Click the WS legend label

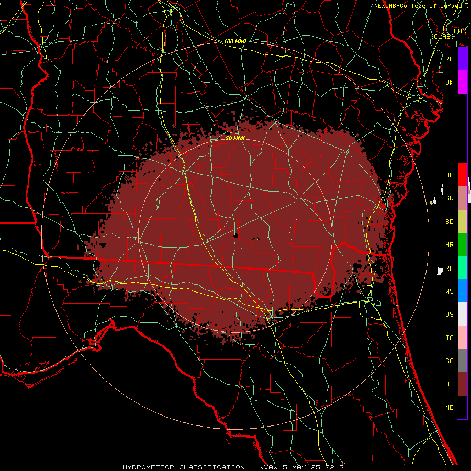450,291
